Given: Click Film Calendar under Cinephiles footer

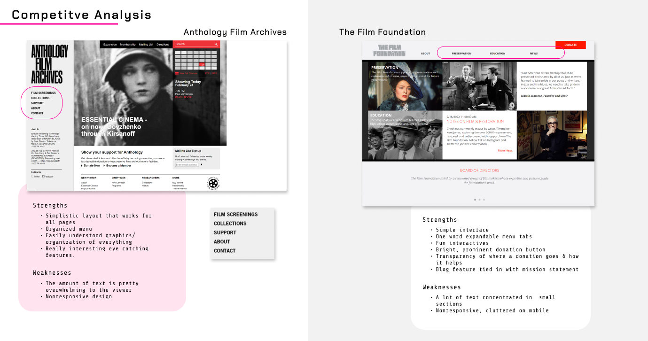Looking at the screenshot, I should (118, 183).
